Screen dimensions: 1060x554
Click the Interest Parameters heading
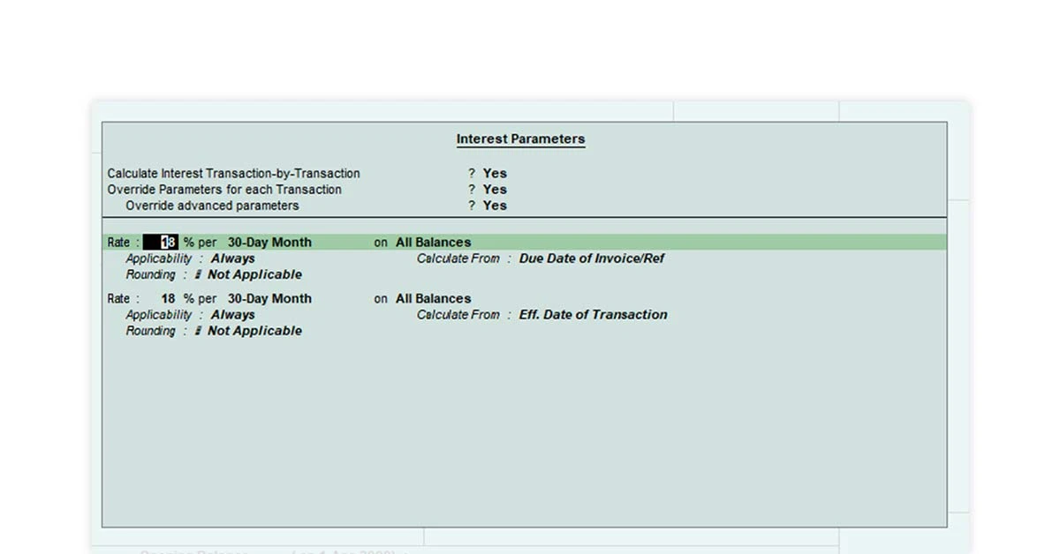[520, 138]
